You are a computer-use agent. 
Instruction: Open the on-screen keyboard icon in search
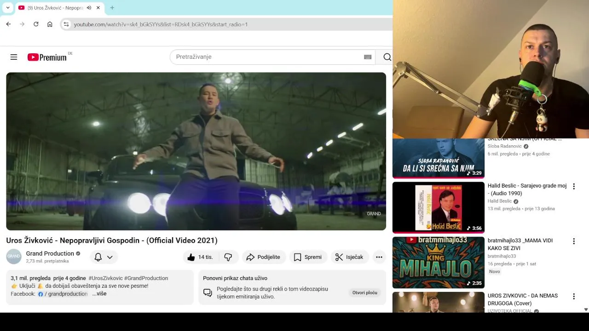368,57
